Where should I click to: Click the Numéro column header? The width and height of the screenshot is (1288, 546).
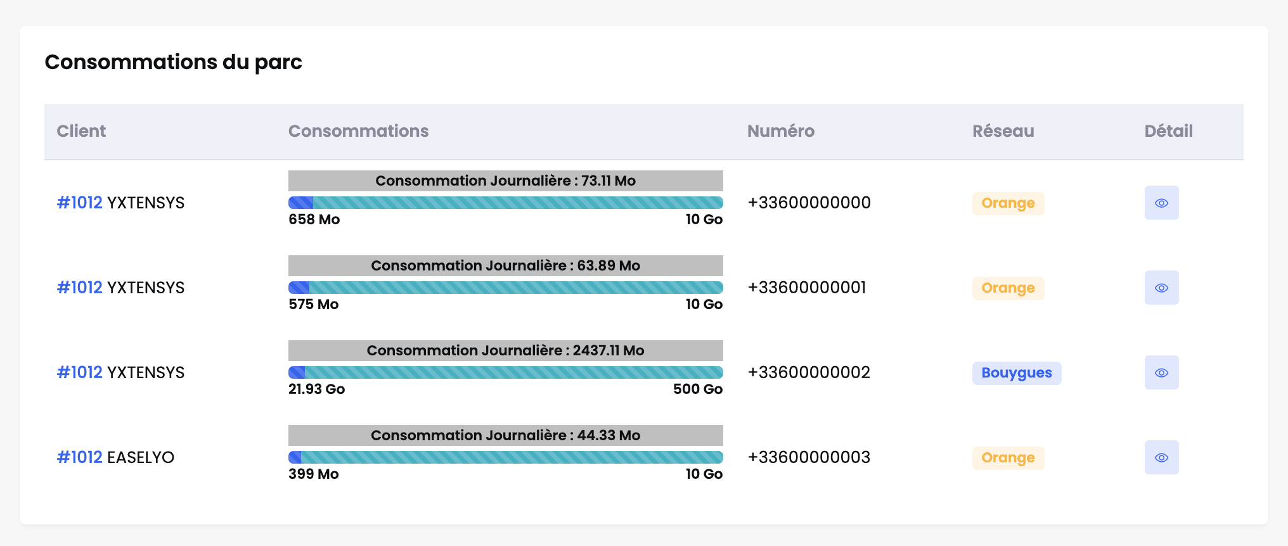(781, 131)
